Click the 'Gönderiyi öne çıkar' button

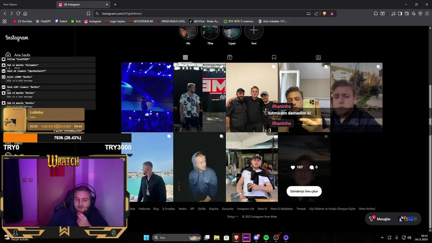[x=304, y=191]
